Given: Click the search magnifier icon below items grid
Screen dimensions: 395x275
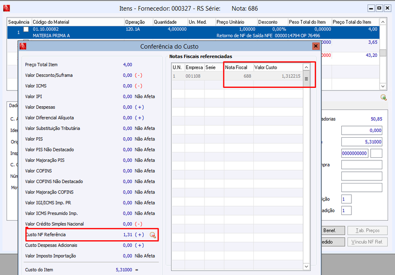Looking at the screenshot, I should (383, 97).
